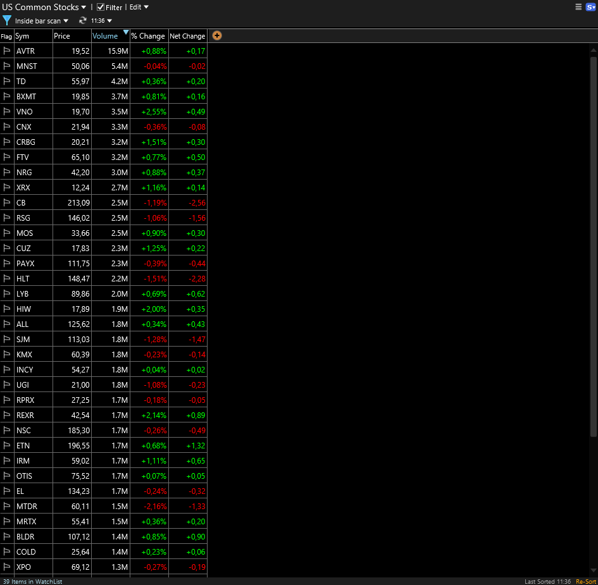Click the Volume sort indicator arrow
The height and width of the screenshot is (585, 598).
pos(125,32)
